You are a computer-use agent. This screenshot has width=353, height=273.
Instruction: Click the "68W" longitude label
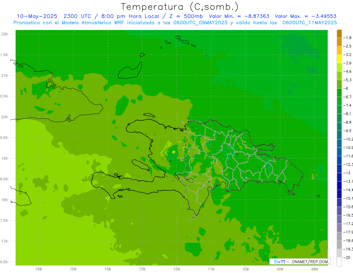(314, 269)
